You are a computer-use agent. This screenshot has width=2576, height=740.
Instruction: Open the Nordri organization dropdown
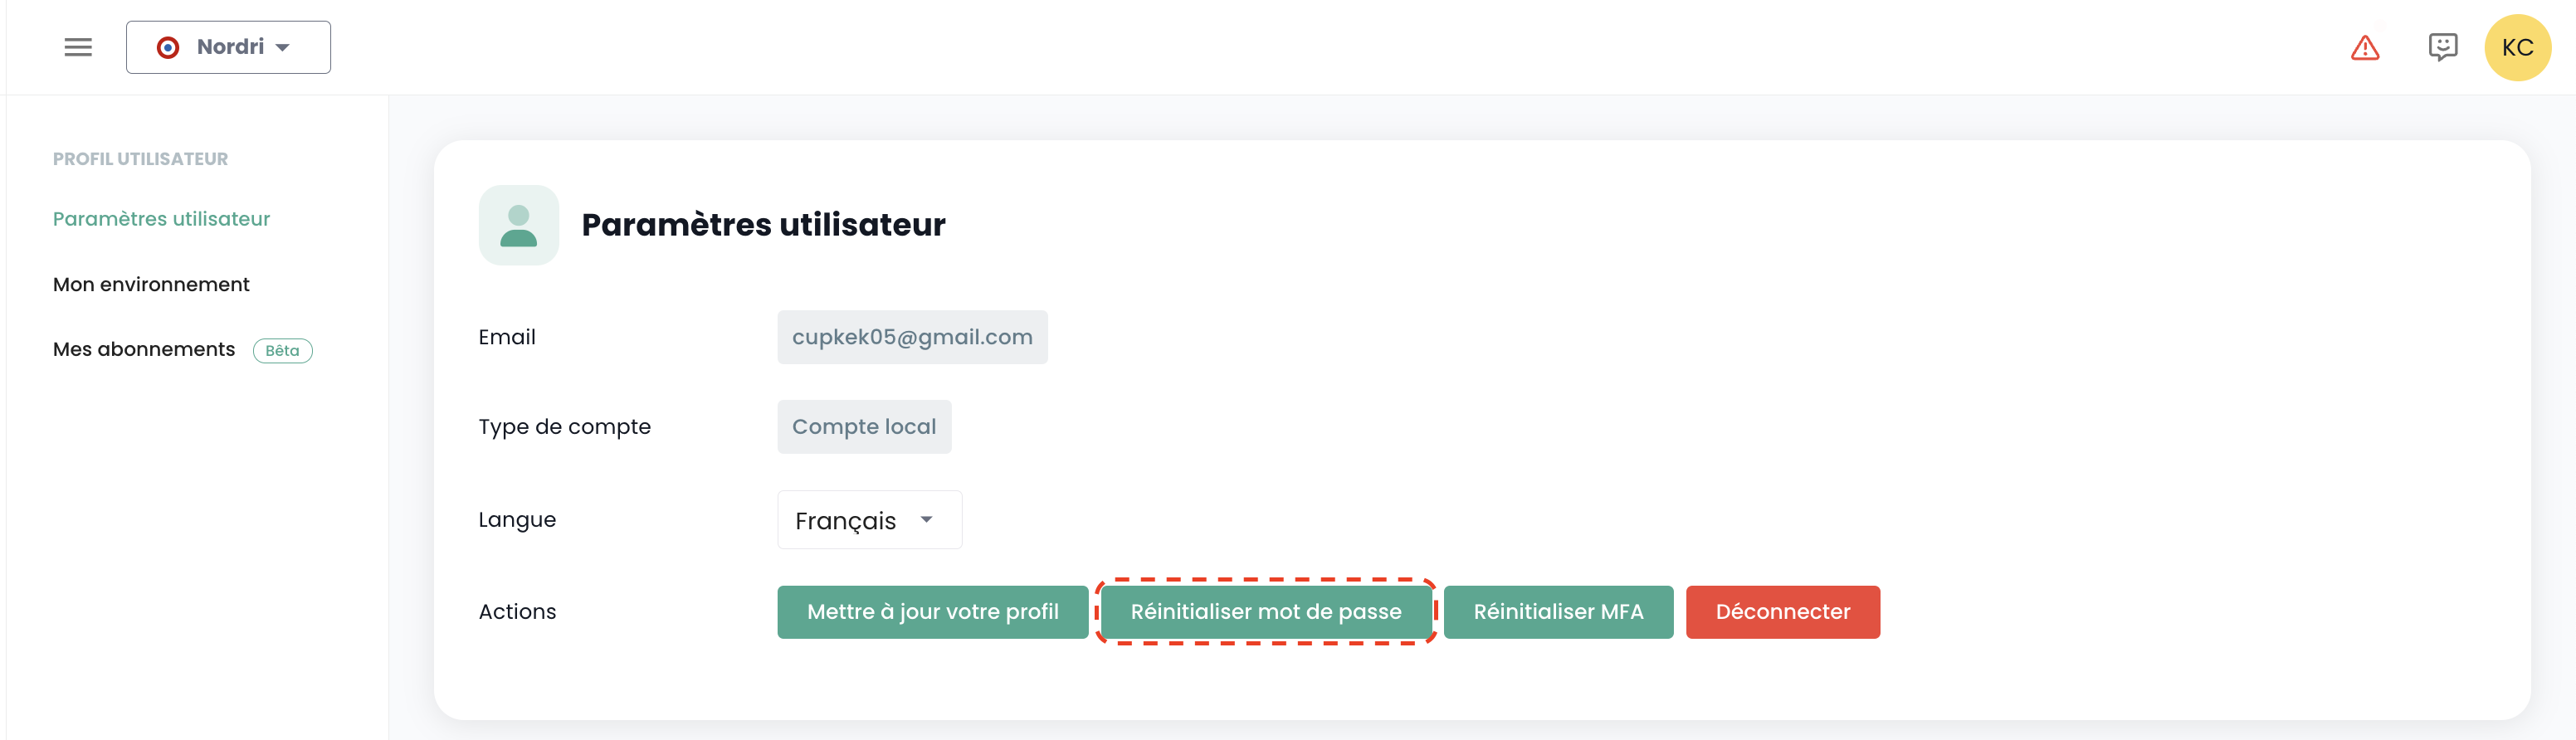(x=228, y=47)
